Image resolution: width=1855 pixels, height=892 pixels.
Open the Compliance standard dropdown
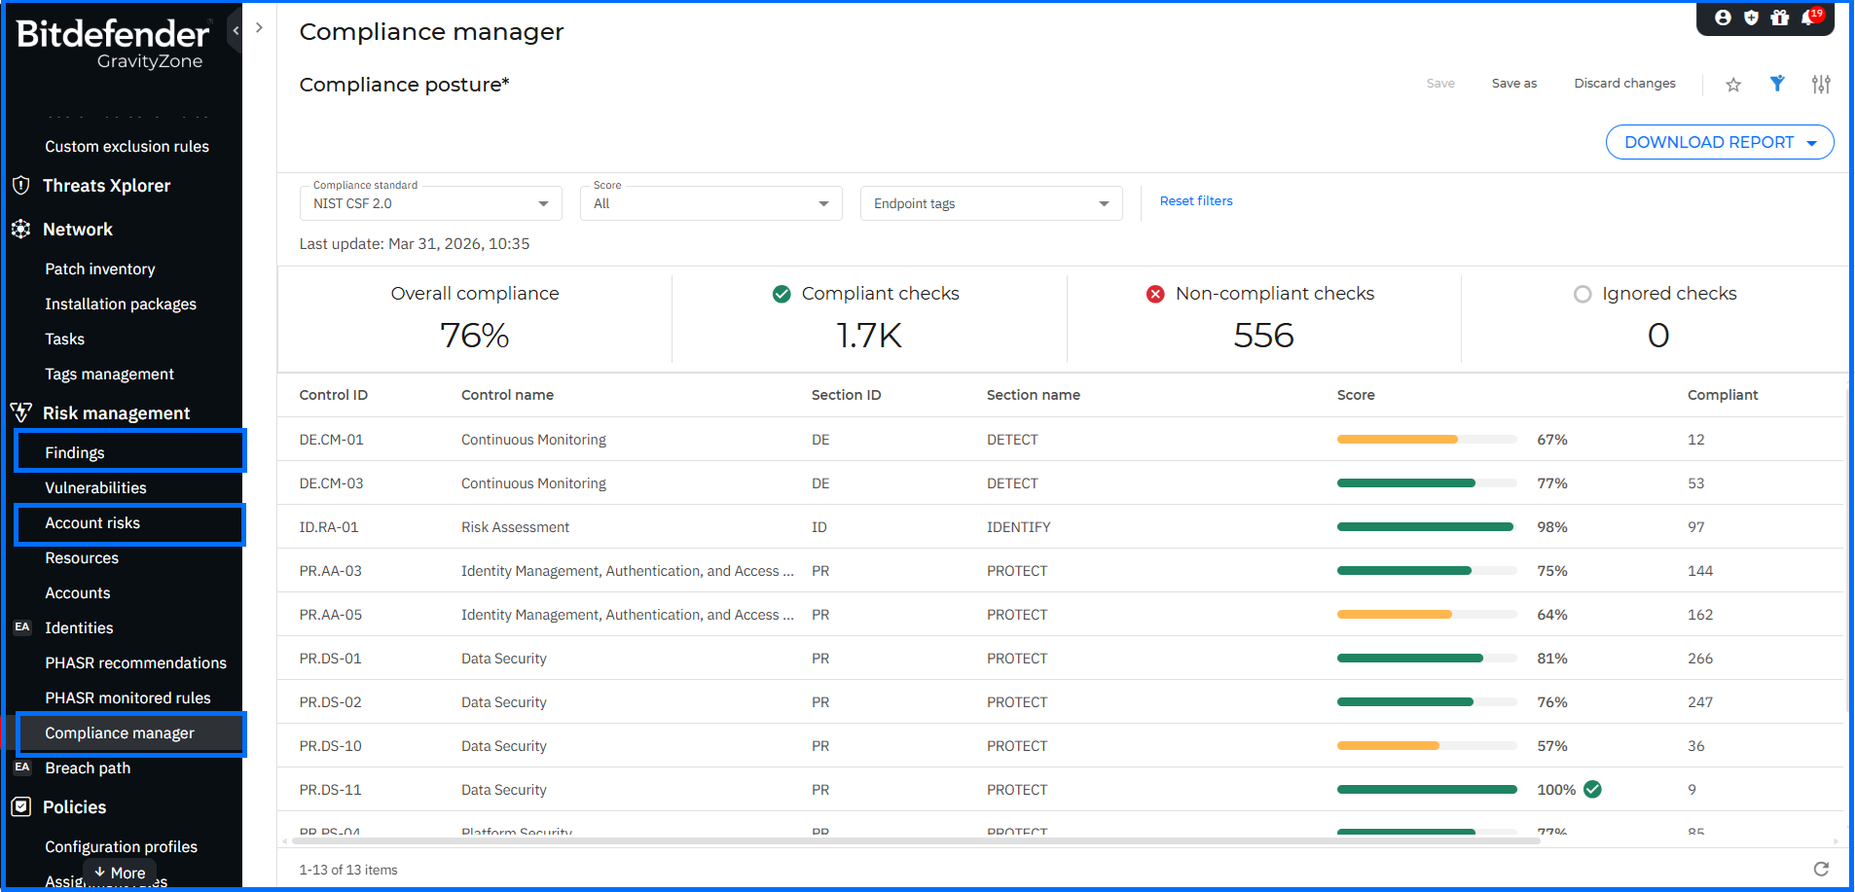(430, 203)
